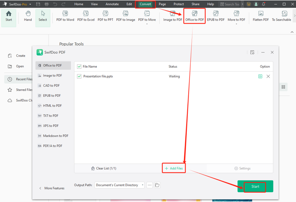Open the Protect tab
Image resolution: width=296 pixels, height=202 pixels.
click(178, 4)
